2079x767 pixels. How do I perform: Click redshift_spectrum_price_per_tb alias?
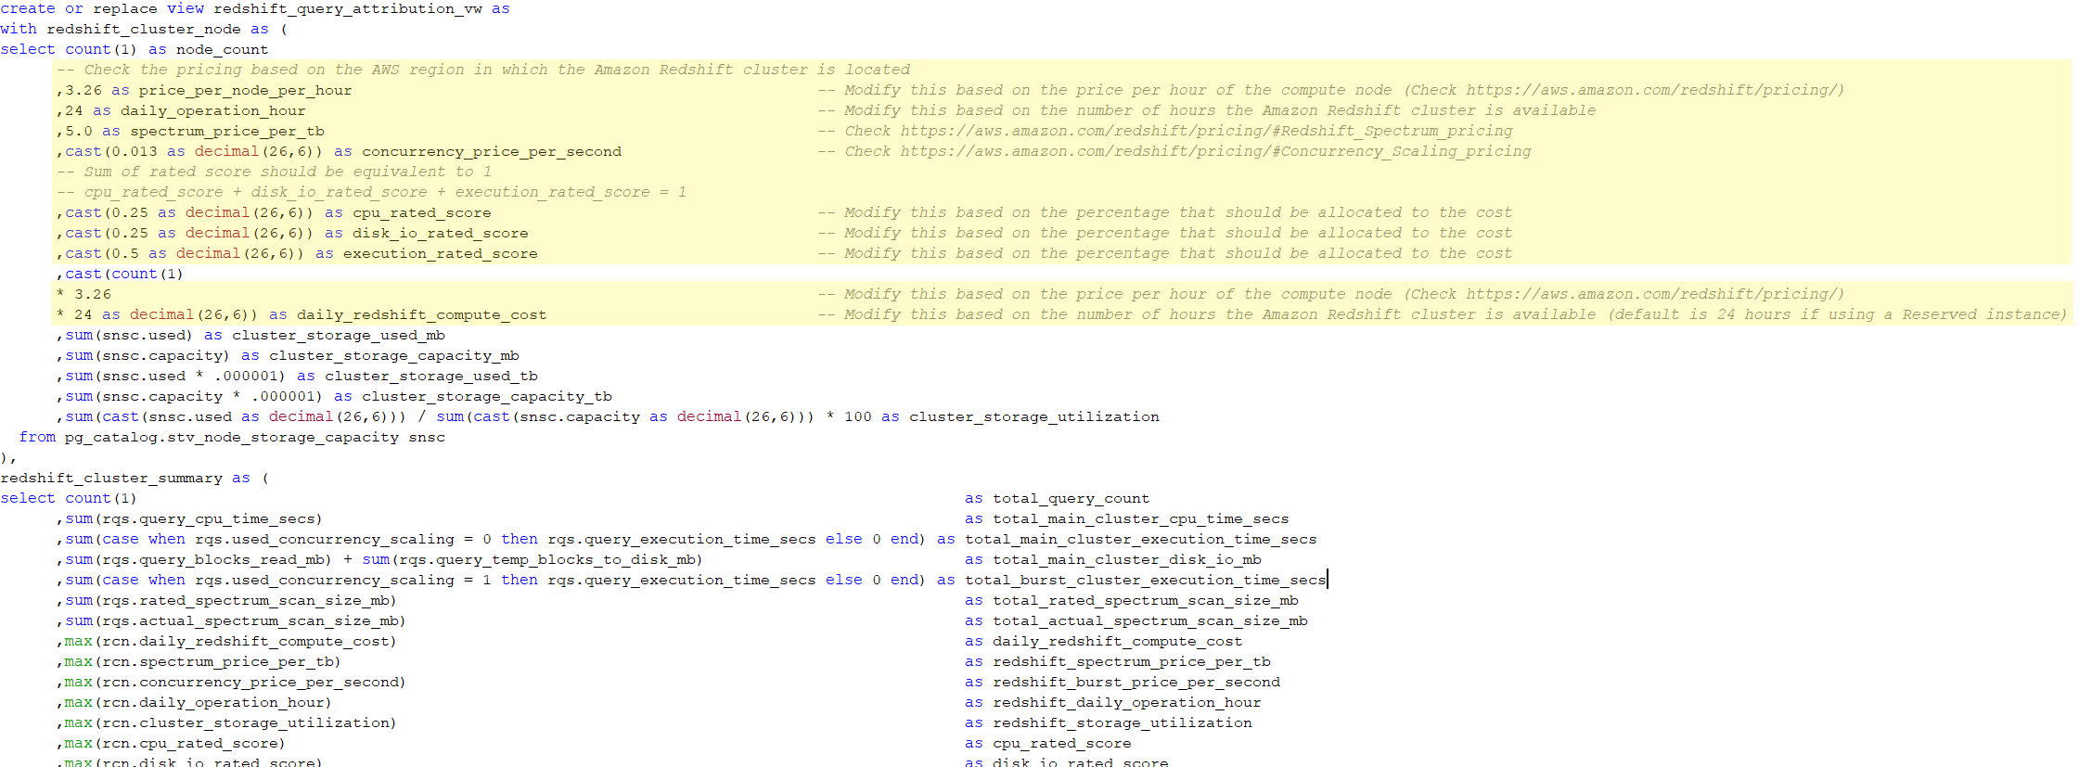1132,661
